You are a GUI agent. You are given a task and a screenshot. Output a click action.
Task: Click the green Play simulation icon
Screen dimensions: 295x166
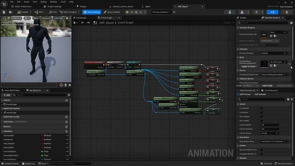pos(127,12)
